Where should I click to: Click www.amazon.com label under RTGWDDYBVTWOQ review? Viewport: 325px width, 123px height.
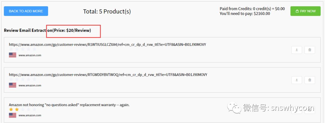point(30,85)
